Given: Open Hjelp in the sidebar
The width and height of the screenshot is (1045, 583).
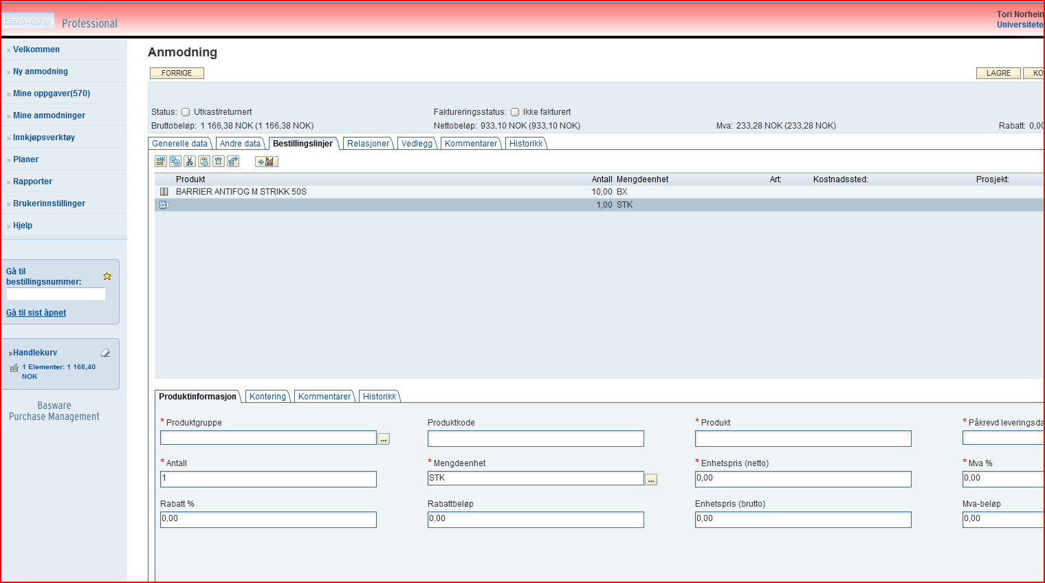Looking at the screenshot, I should 23,225.
